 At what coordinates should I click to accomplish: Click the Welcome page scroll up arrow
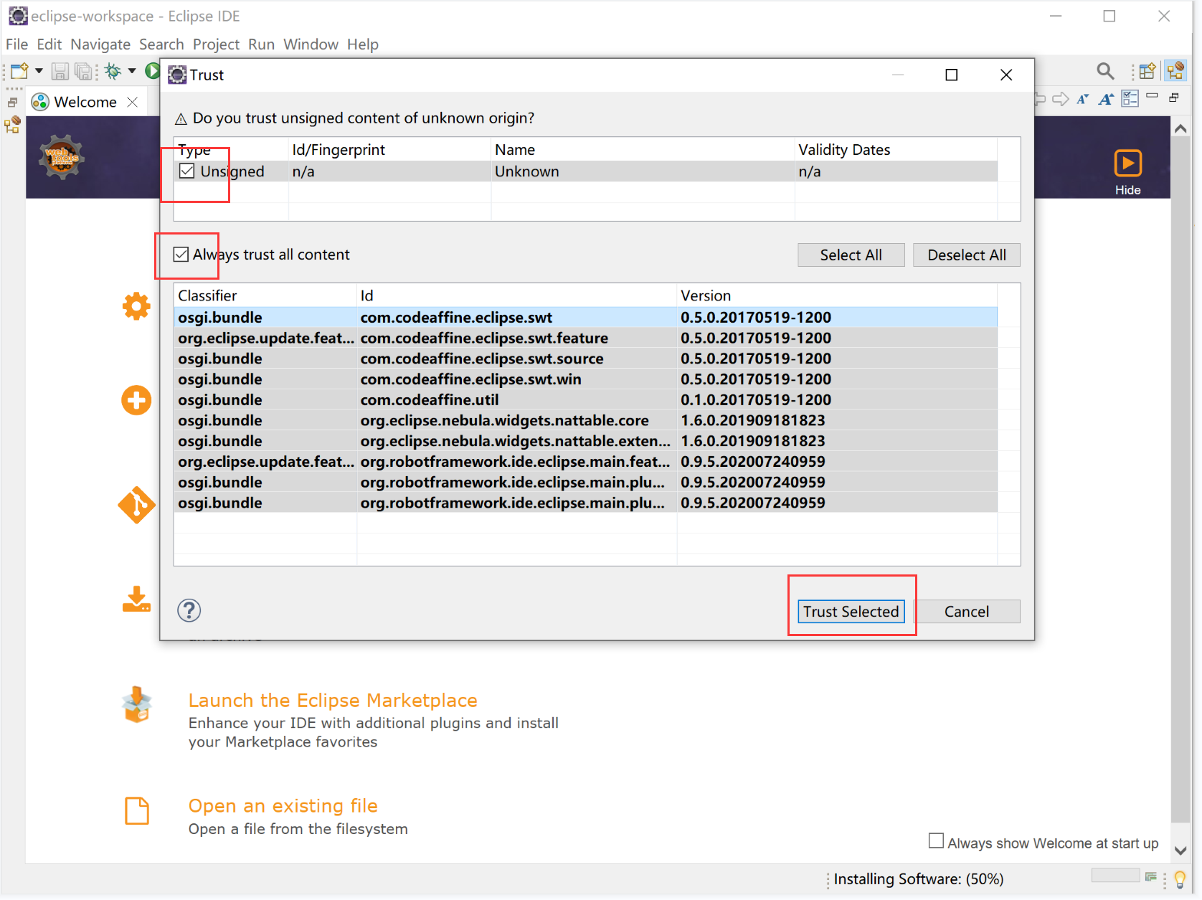(1180, 128)
